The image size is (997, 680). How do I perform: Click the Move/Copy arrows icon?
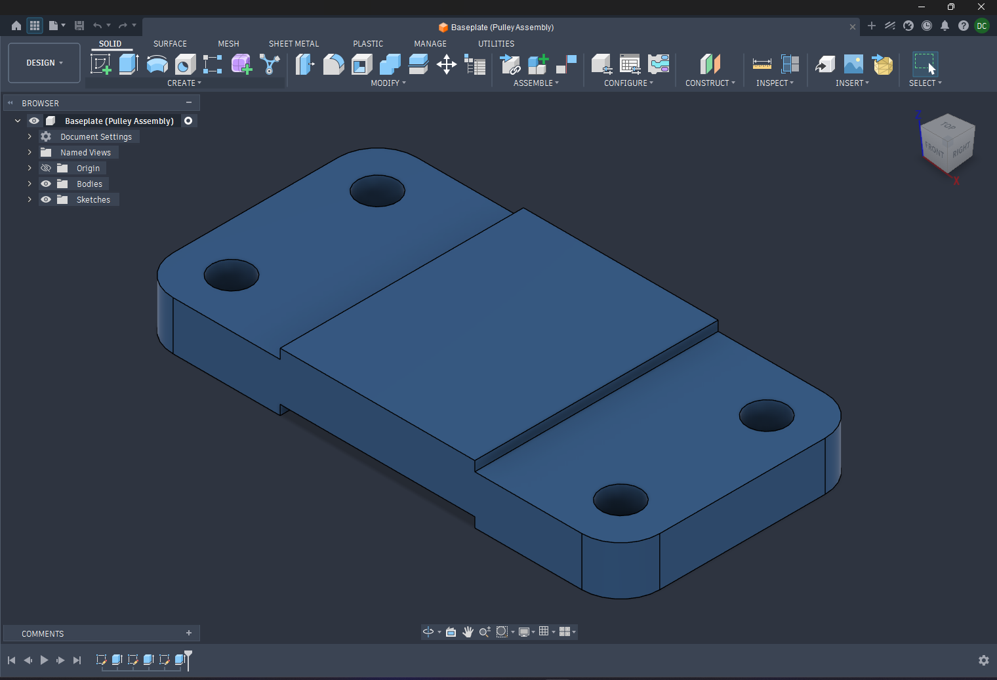[x=447, y=64]
